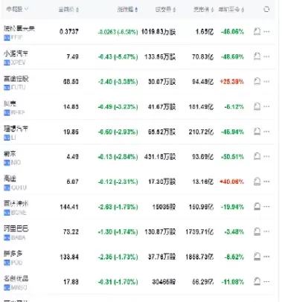
Task: Open the 百济神州 BGNE stock entry
Action: coord(16,208)
